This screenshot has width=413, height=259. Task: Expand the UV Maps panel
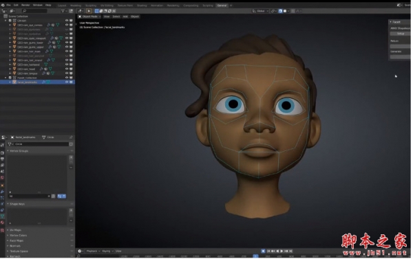click(15, 231)
